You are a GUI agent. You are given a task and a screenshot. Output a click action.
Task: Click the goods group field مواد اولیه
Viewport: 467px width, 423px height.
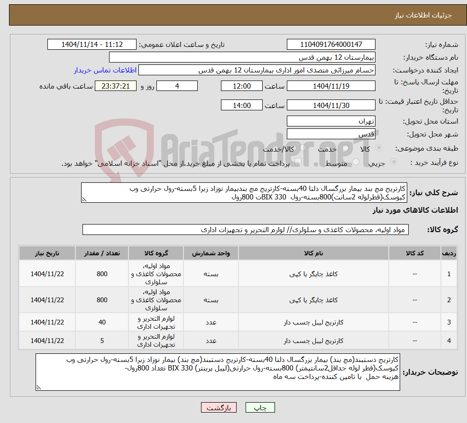246,230
